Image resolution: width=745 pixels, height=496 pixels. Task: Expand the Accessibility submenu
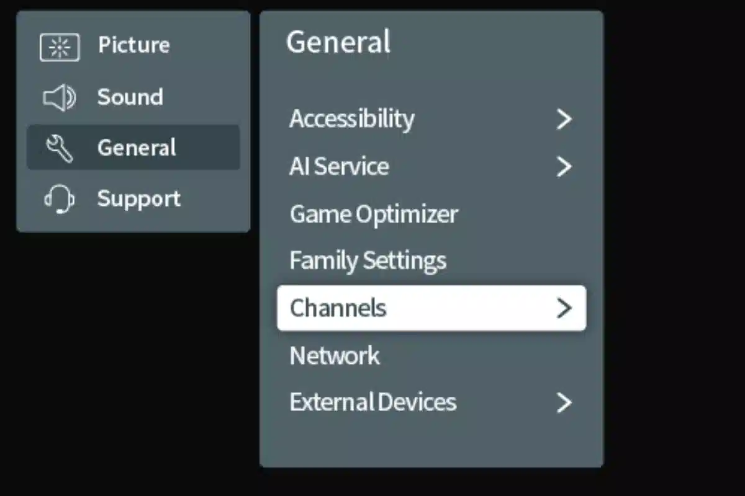pyautogui.click(x=352, y=118)
